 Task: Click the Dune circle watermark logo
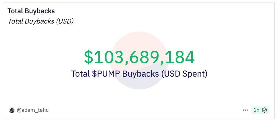[x=139, y=60]
